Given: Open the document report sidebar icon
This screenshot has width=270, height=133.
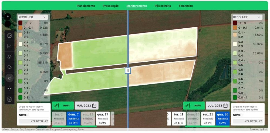Looking at the screenshot, I should tap(9, 99).
